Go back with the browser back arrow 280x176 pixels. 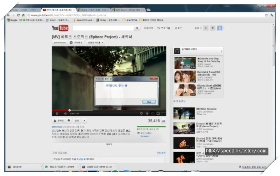(8, 15)
